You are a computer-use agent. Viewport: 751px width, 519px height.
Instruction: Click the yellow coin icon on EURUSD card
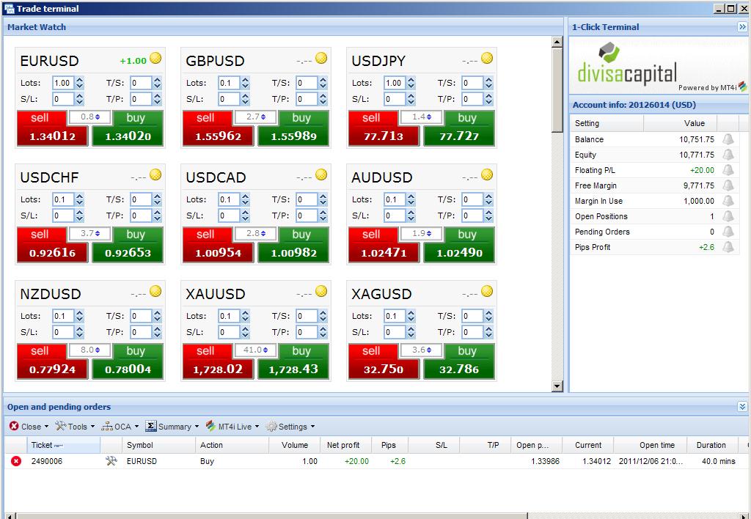155,59
